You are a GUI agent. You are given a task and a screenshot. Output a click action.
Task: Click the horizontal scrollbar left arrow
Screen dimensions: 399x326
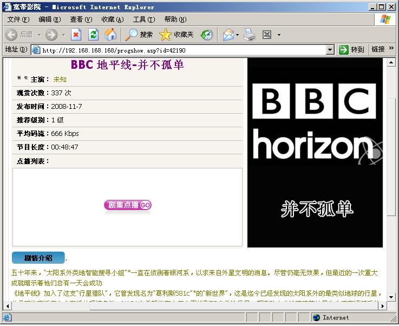[x=8, y=306]
